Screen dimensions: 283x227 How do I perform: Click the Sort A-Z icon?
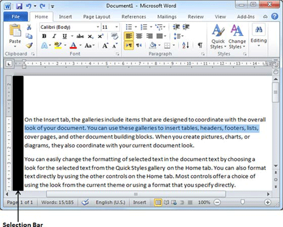186,45
